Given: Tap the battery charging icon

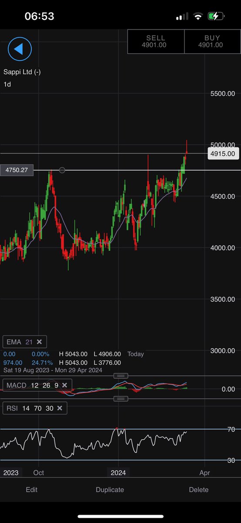Looking at the screenshot, I should pos(216,17).
